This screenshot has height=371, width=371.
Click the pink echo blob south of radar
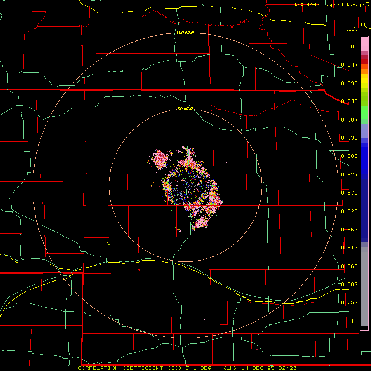coord(200,223)
